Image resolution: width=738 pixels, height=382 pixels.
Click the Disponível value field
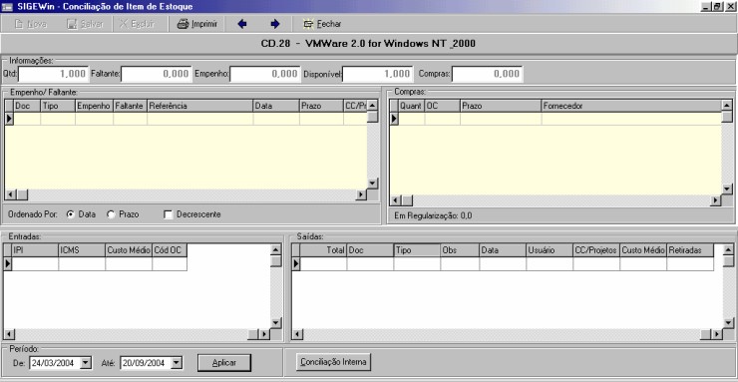click(x=378, y=74)
